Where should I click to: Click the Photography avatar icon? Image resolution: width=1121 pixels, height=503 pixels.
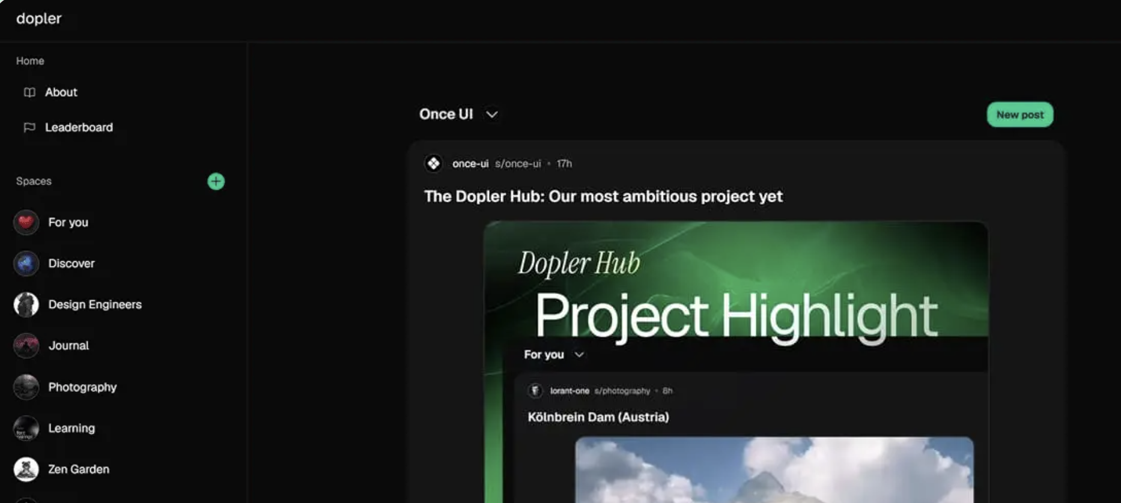click(26, 387)
